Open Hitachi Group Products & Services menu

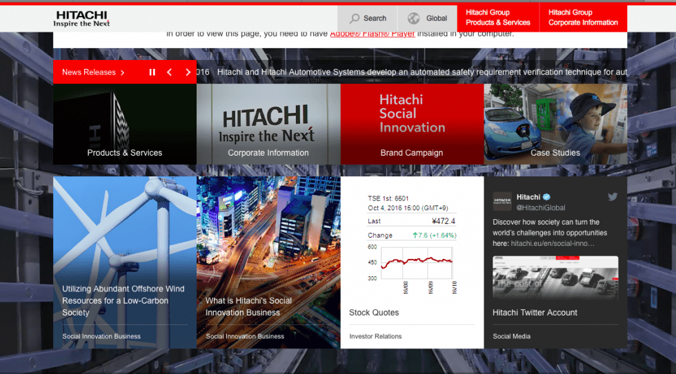coord(497,18)
